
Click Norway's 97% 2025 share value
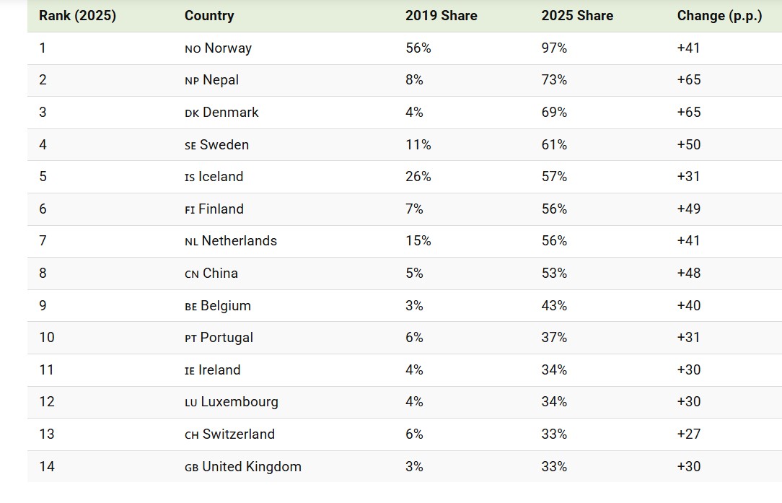pyautogui.click(x=554, y=48)
